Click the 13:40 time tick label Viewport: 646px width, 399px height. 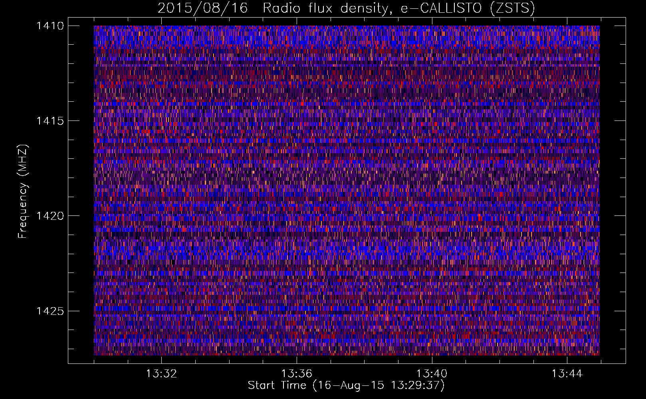[x=432, y=374]
